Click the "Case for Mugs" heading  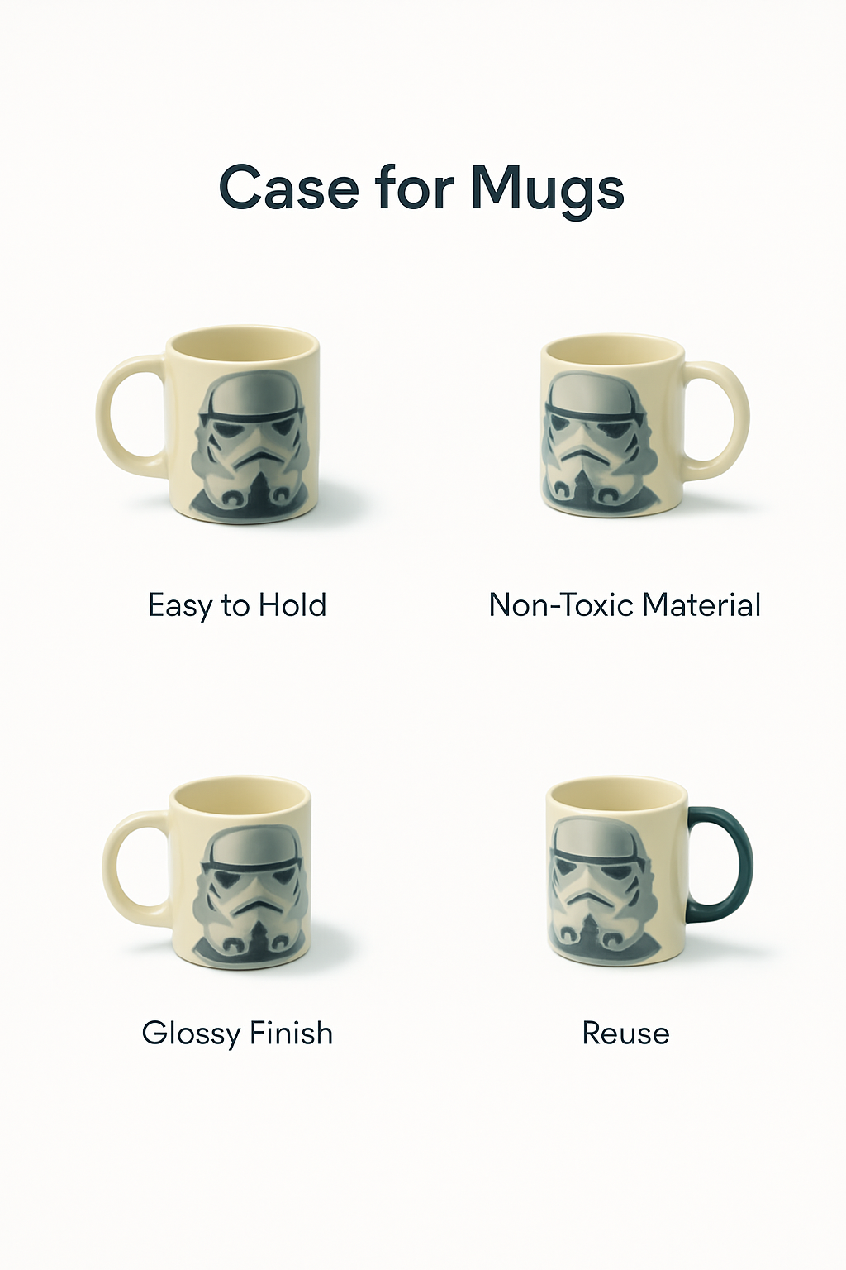(421, 188)
